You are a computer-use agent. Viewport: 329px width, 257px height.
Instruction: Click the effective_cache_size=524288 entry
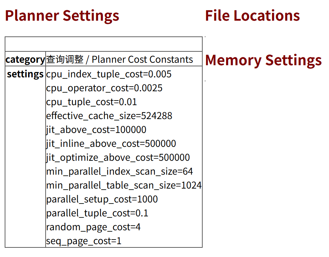(x=109, y=116)
